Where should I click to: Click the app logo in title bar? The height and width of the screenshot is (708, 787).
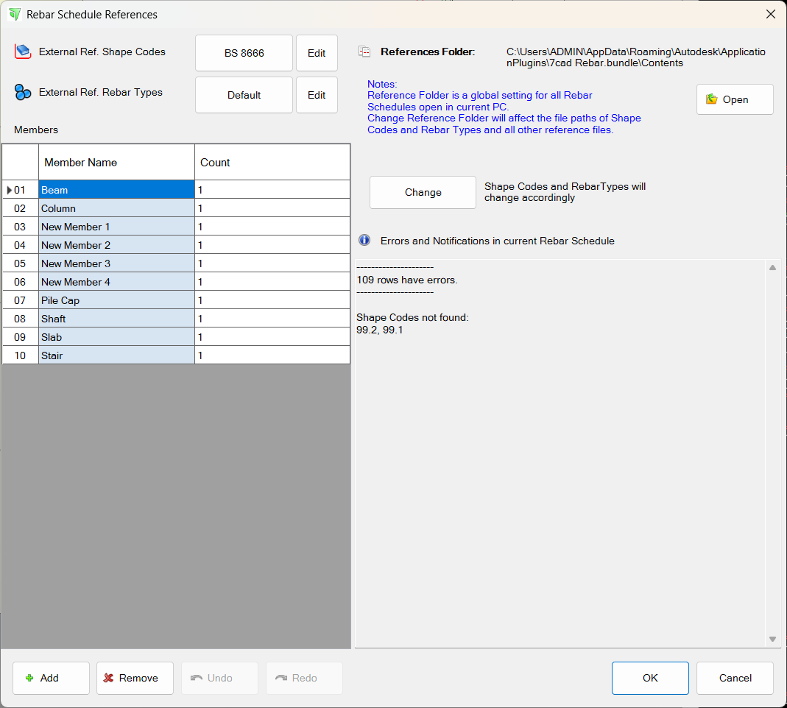(x=14, y=14)
